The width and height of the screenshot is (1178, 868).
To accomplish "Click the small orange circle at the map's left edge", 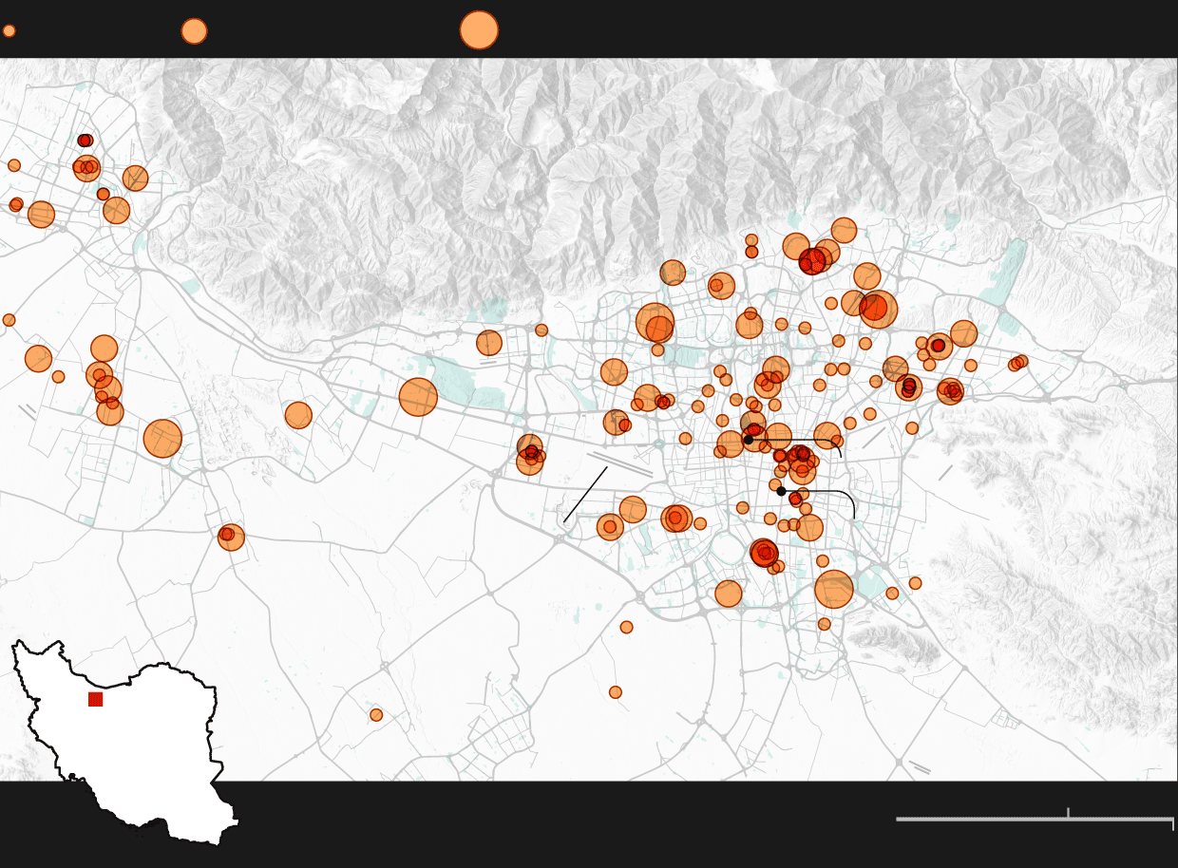I will pyautogui.click(x=9, y=320).
